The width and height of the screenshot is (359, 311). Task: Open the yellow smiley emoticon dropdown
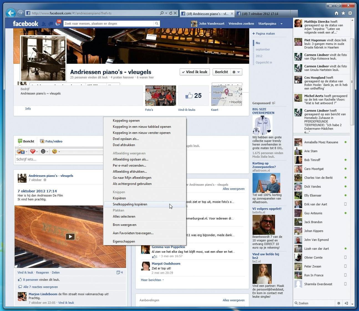(x=56, y=151)
